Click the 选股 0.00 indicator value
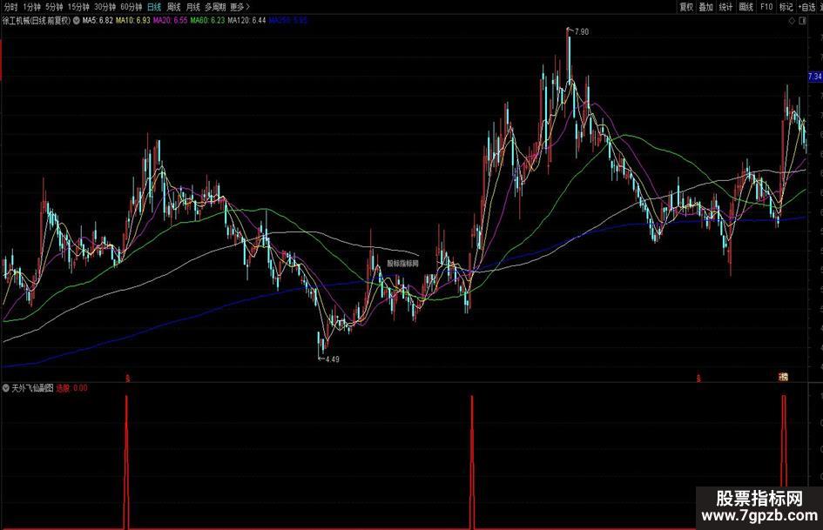823x530 pixels. [x=72, y=388]
